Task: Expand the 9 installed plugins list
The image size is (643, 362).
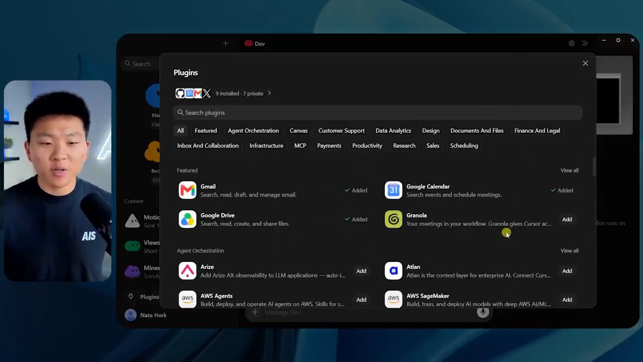Action: pyautogui.click(x=269, y=93)
